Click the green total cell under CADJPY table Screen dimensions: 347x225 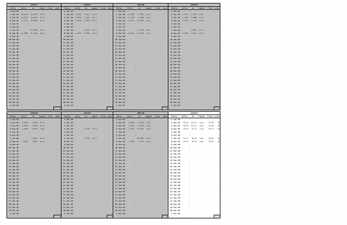[x=217, y=216]
